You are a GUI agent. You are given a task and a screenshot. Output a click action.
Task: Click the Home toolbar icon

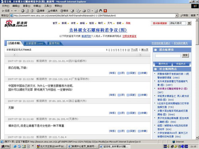point(32,11)
